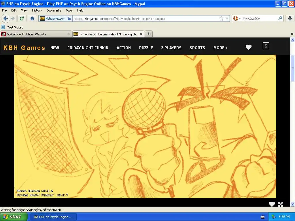Viewport: 295px width, 221px height.
Task: Click the search magnifier icon
Action: (x=280, y=18)
